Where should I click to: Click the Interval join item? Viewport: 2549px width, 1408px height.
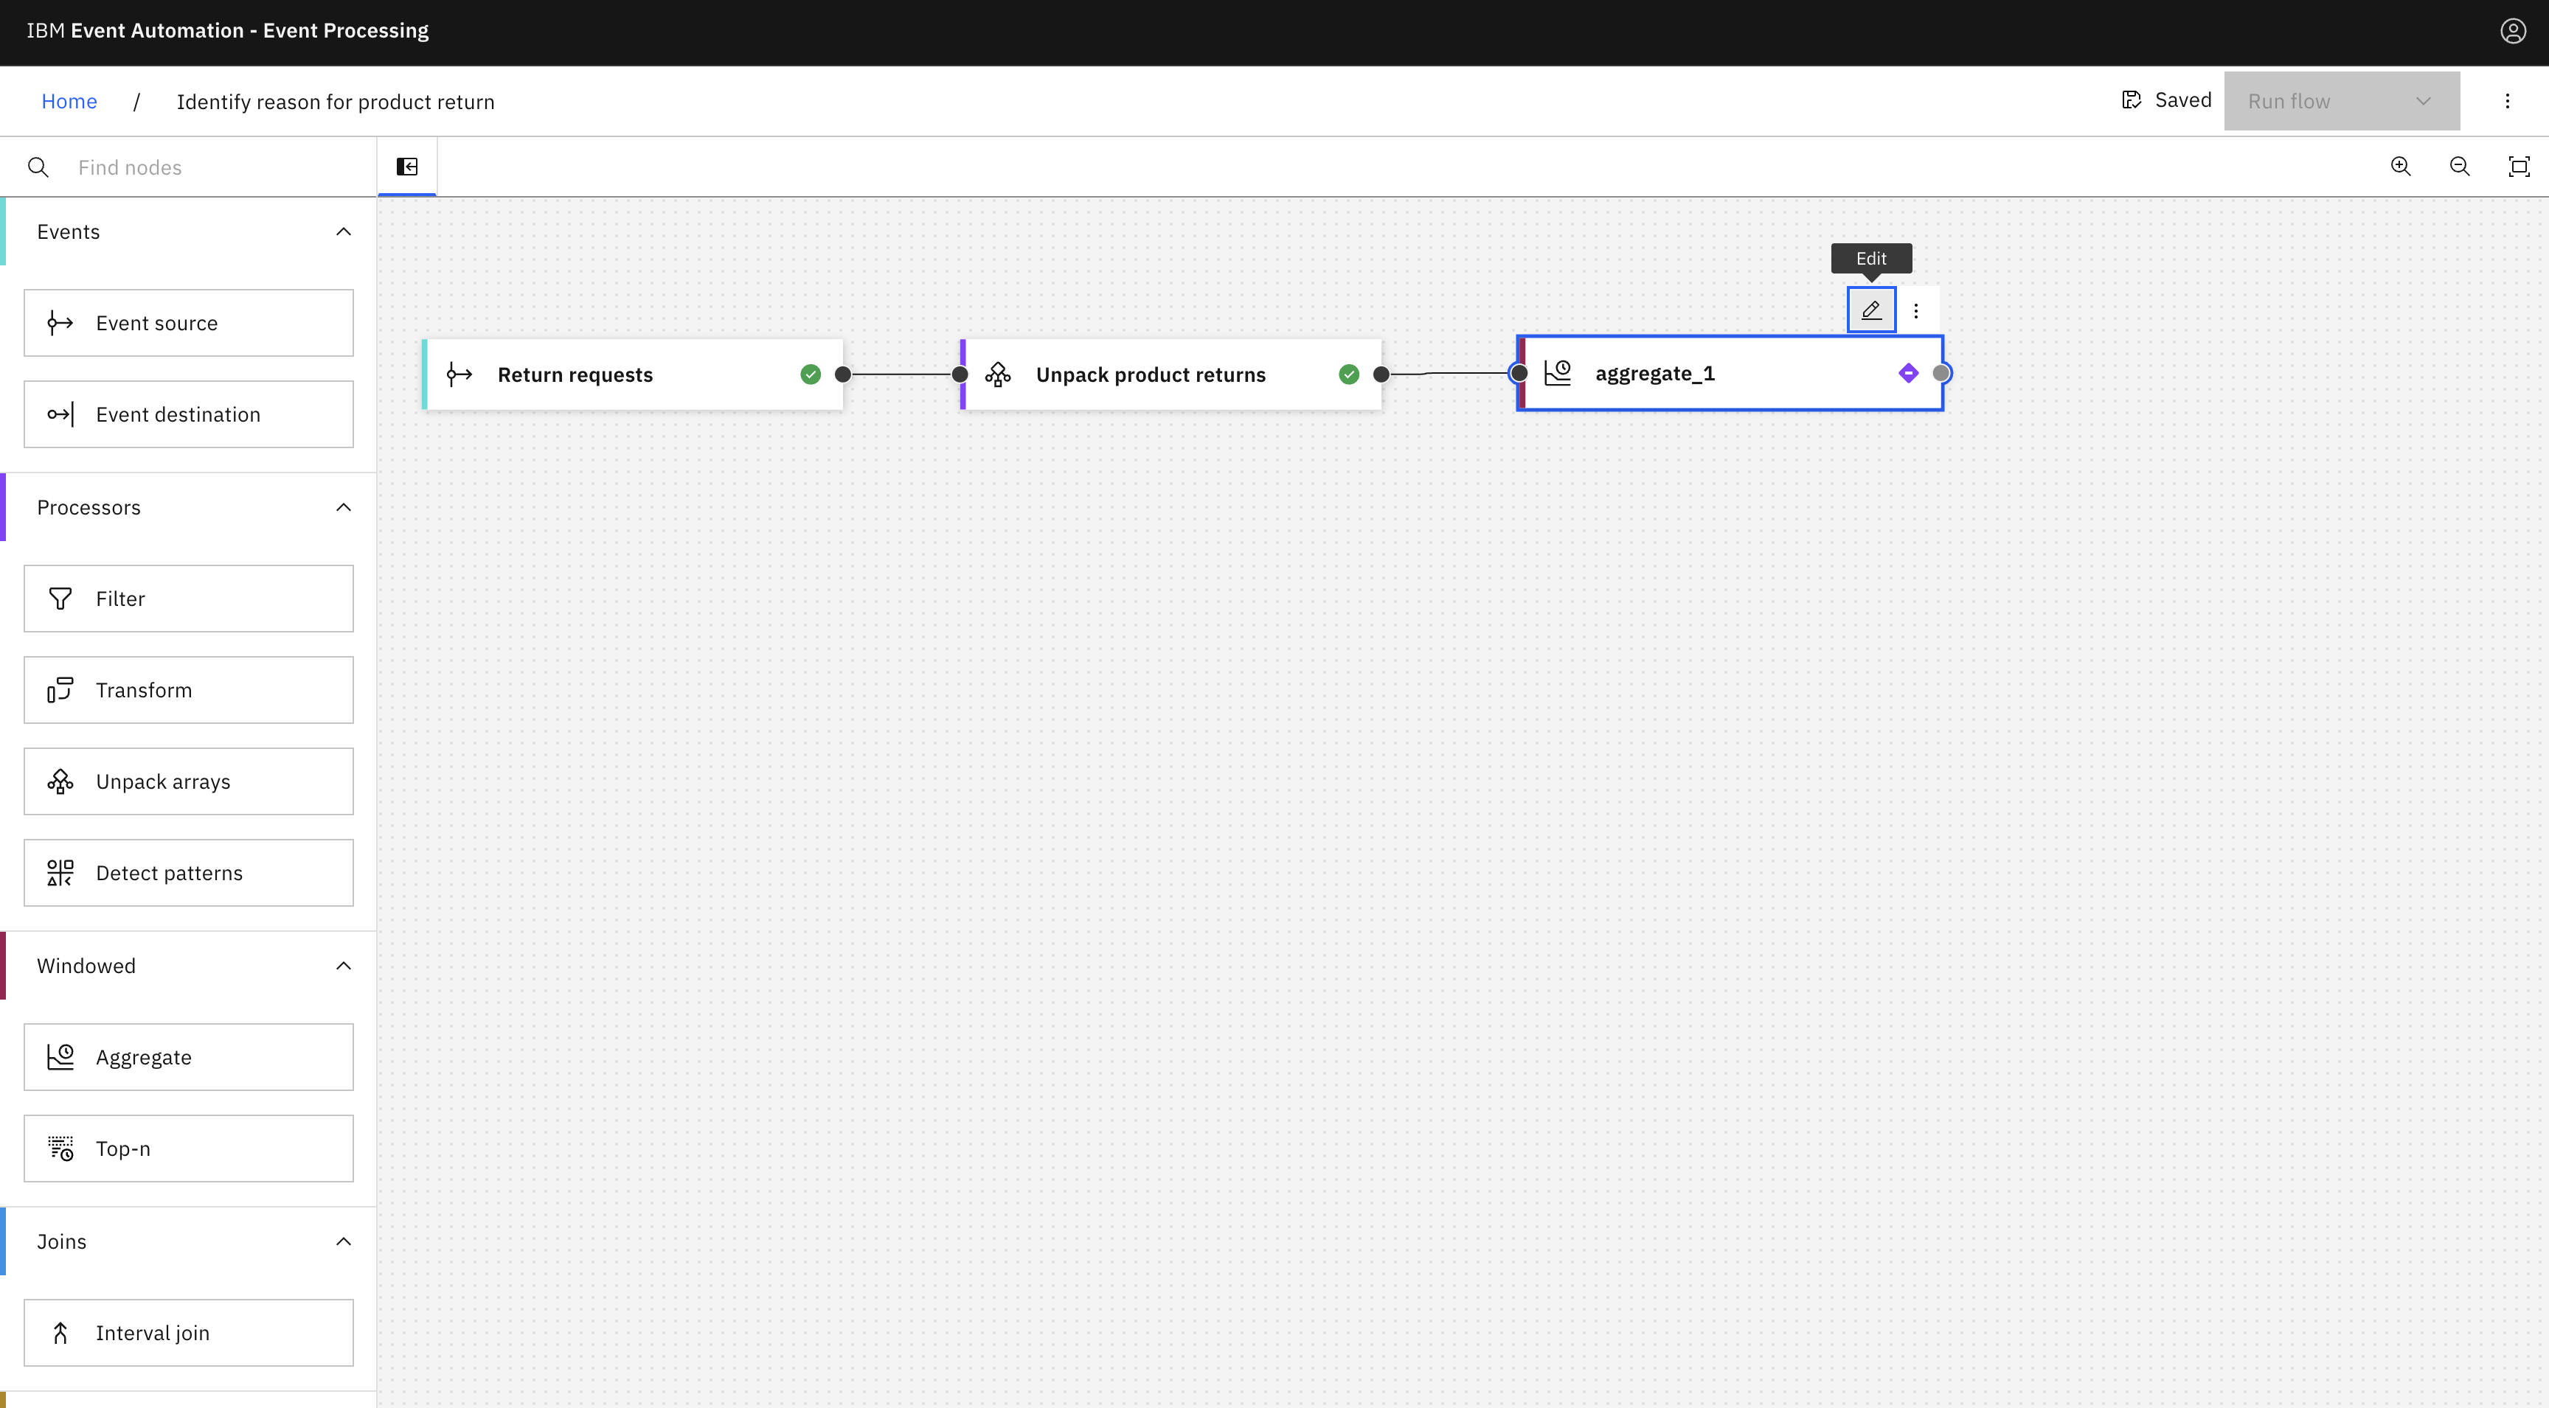pyautogui.click(x=189, y=1333)
